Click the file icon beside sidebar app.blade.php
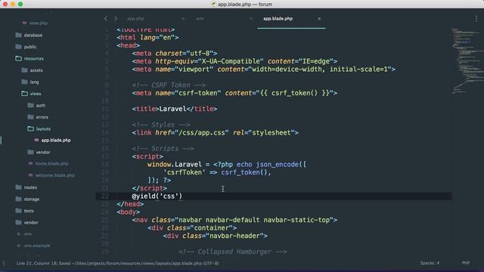Viewport: 484px width, 272px height. [36, 140]
